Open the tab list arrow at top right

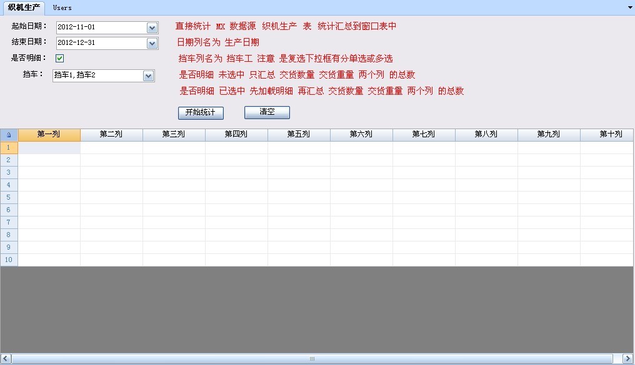(x=630, y=7)
